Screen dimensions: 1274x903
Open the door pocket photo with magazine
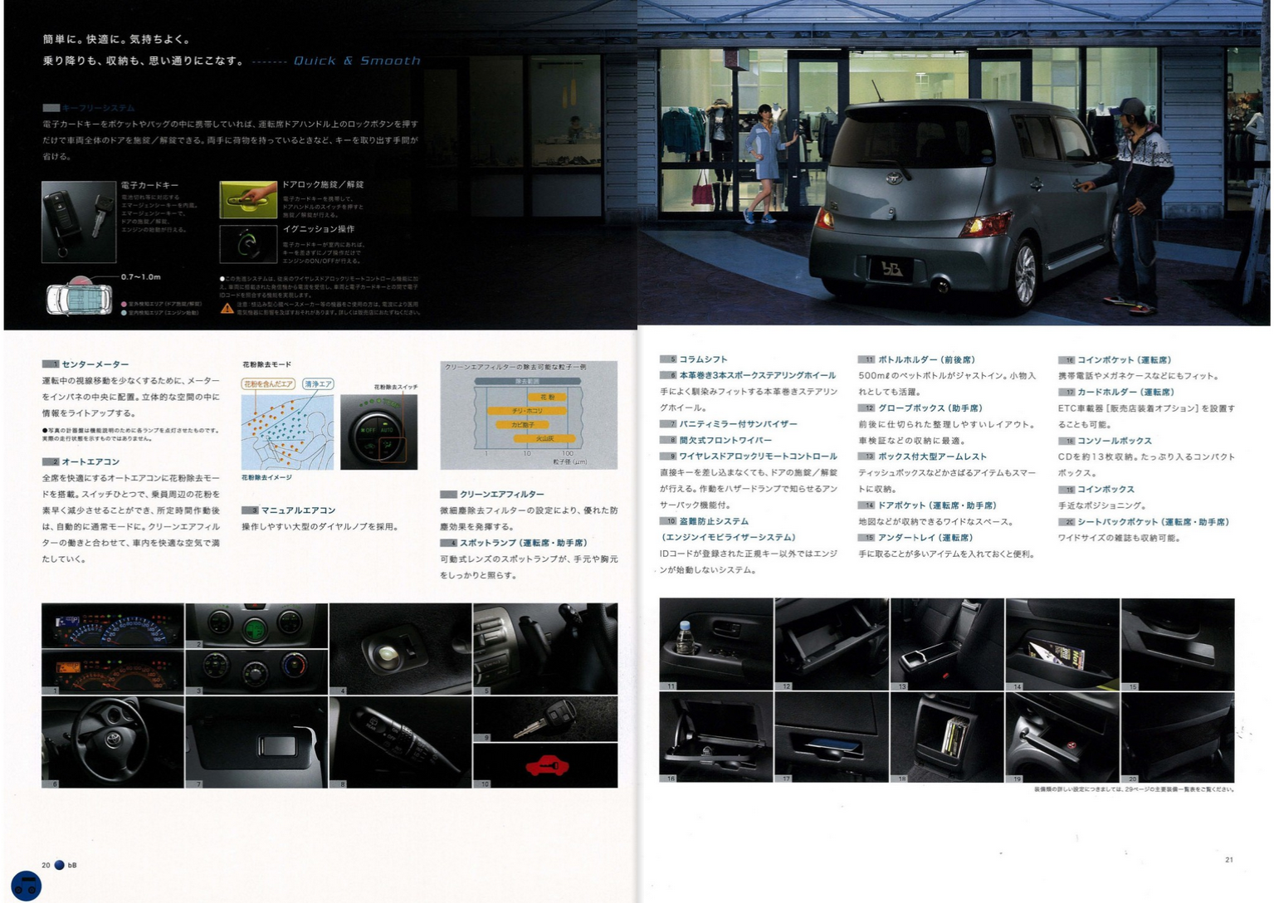1062,643
